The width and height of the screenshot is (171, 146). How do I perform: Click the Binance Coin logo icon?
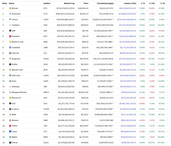pos(10,42)
